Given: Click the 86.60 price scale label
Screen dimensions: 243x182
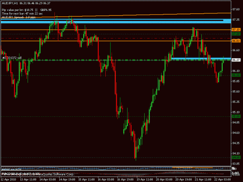Looking at the screenshot, I should tap(236, 50).
